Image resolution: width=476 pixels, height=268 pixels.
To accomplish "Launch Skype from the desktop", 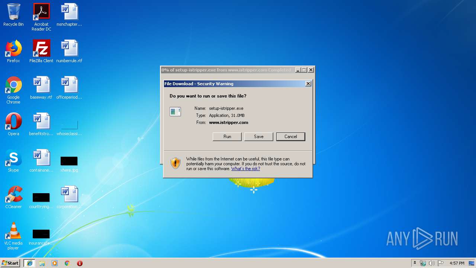I will click(x=13, y=161).
